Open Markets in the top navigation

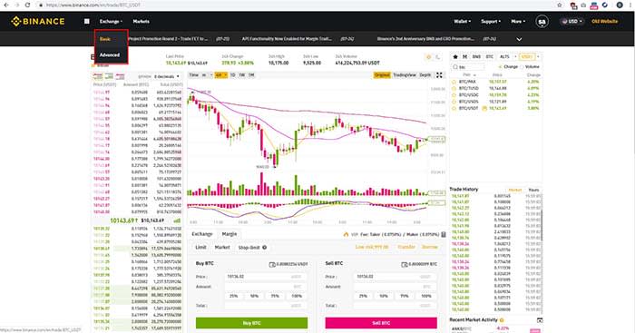(141, 22)
